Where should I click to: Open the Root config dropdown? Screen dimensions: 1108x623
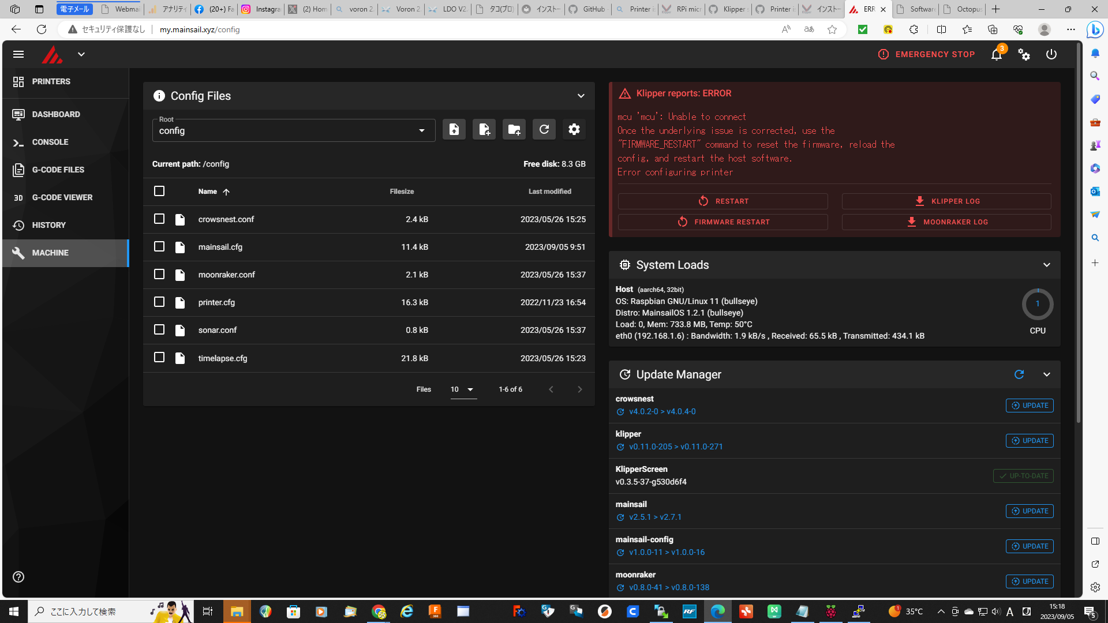click(294, 130)
